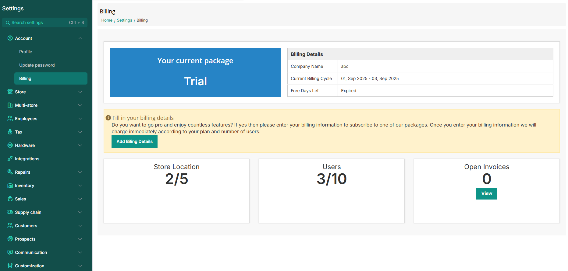Click the Sales basket icon
The width and height of the screenshot is (568, 271).
pos(10,199)
